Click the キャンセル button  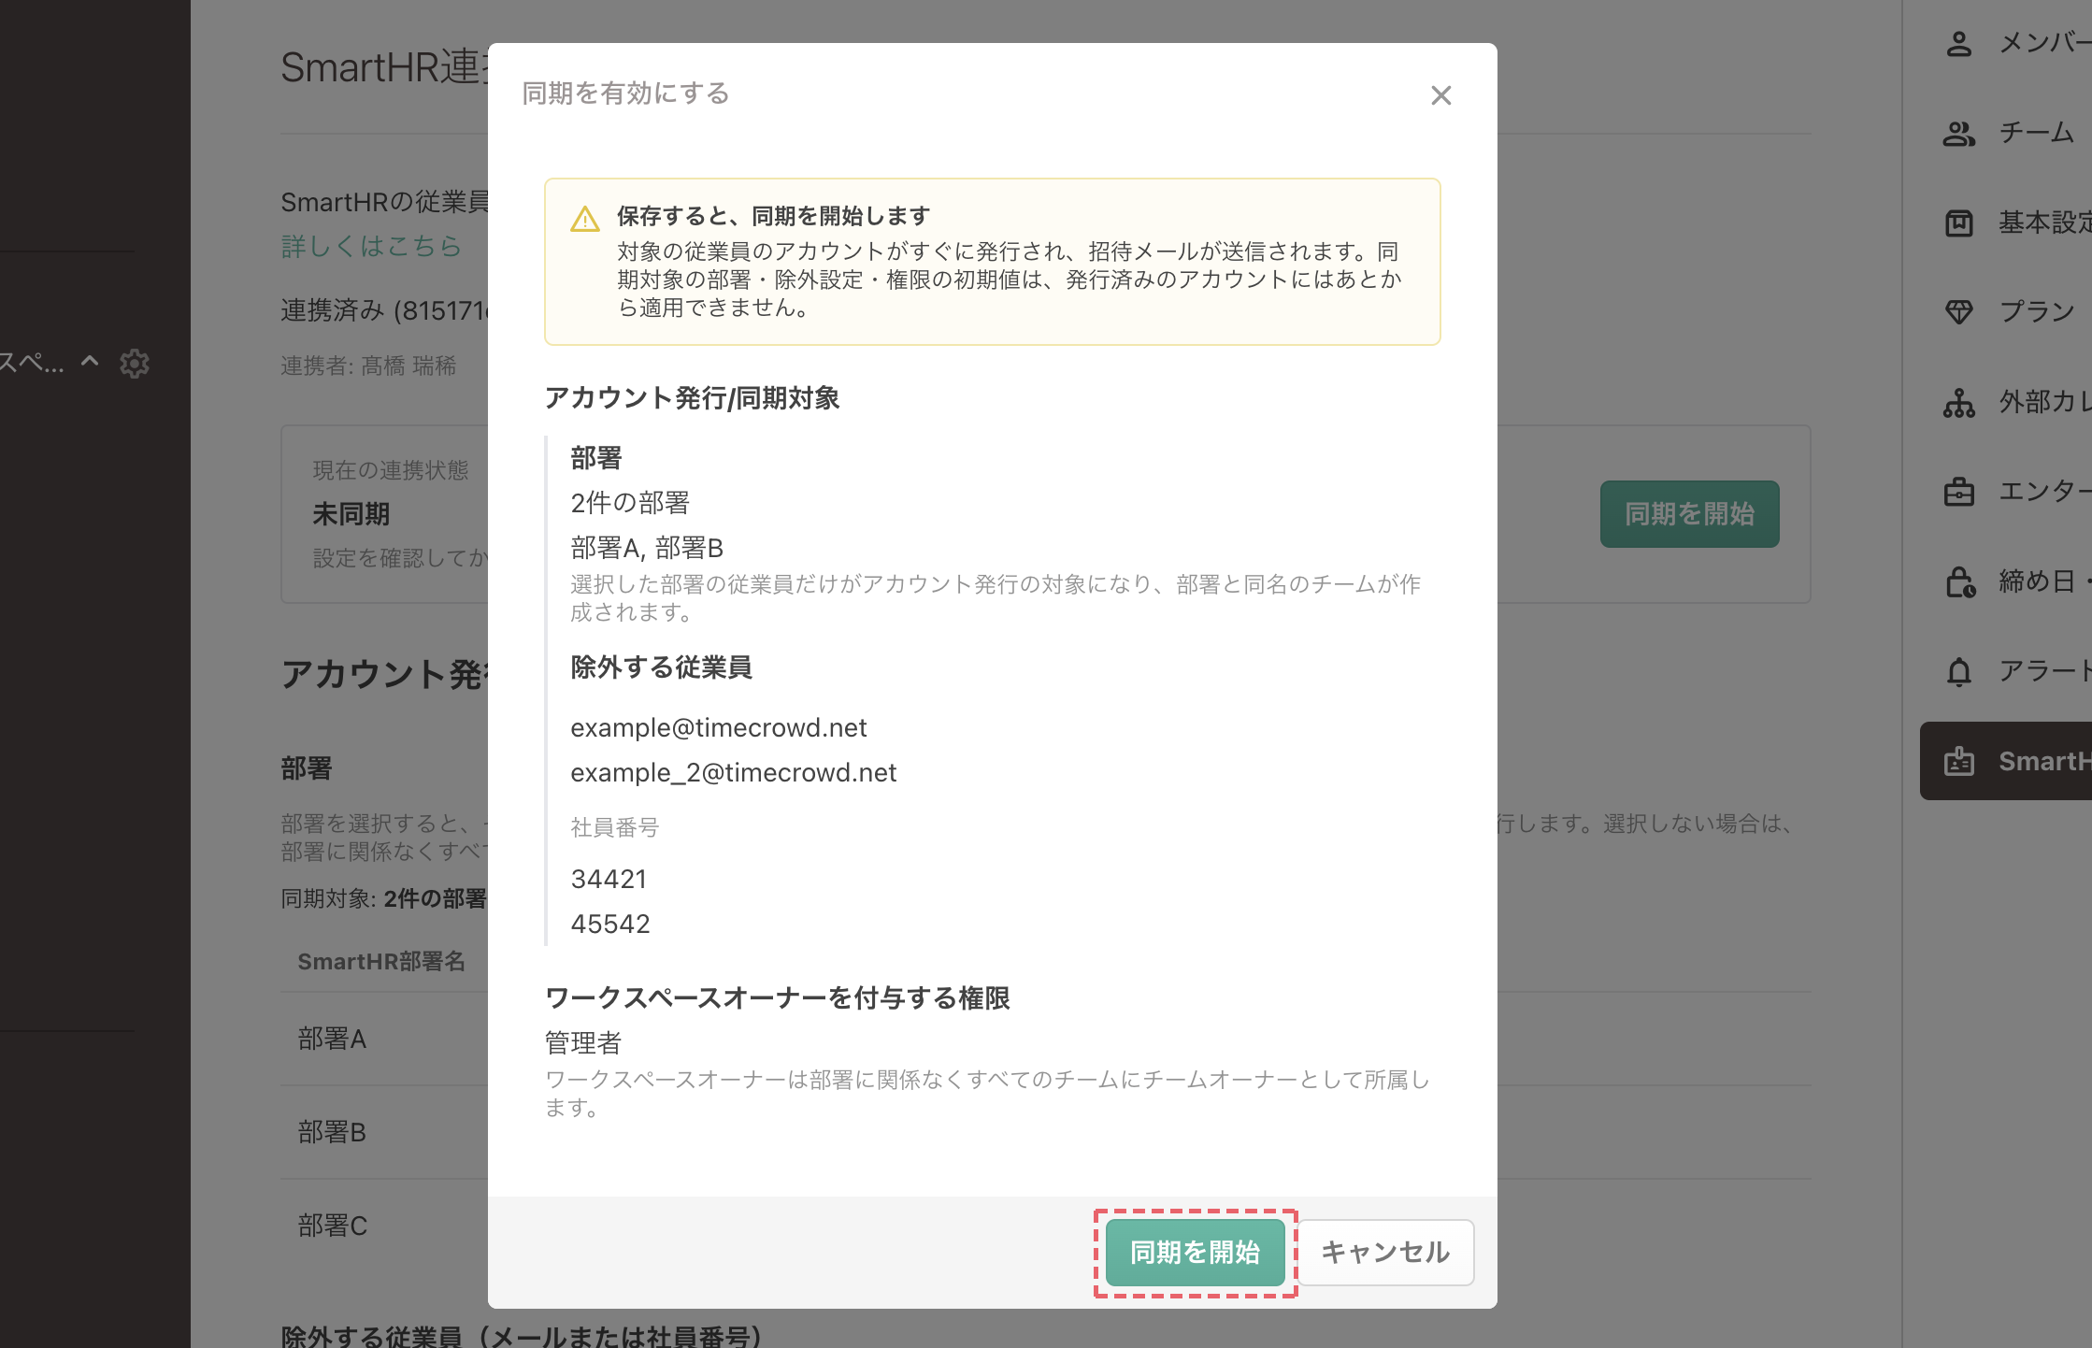pyautogui.click(x=1385, y=1252)
